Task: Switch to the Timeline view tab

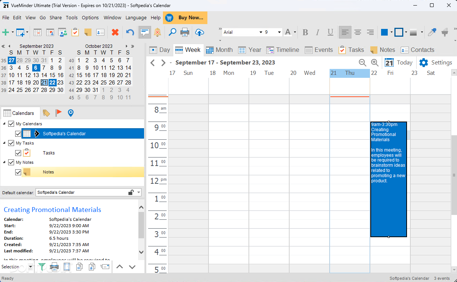Action: (283, 50)
